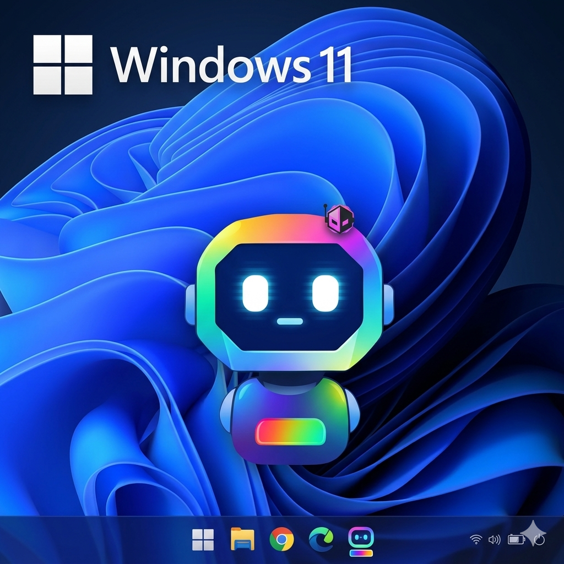
Task: Open Microsoft Edge from the taskbar
Action: pos(321,540)
